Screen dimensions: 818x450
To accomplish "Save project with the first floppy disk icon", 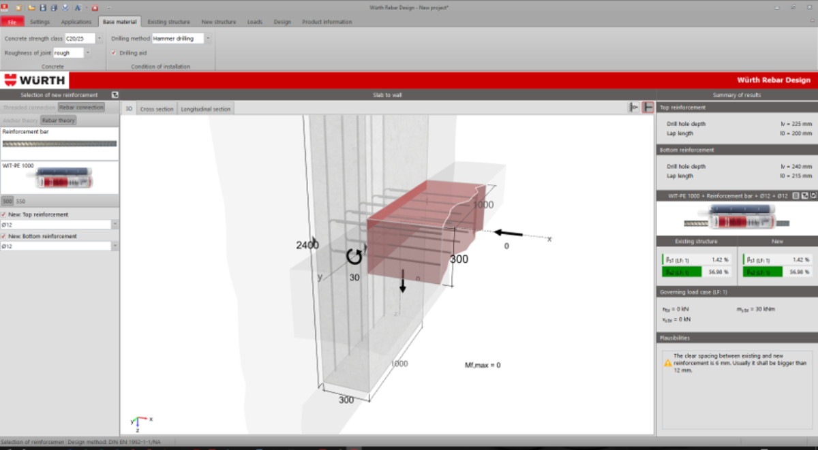I will pos(43,7).
